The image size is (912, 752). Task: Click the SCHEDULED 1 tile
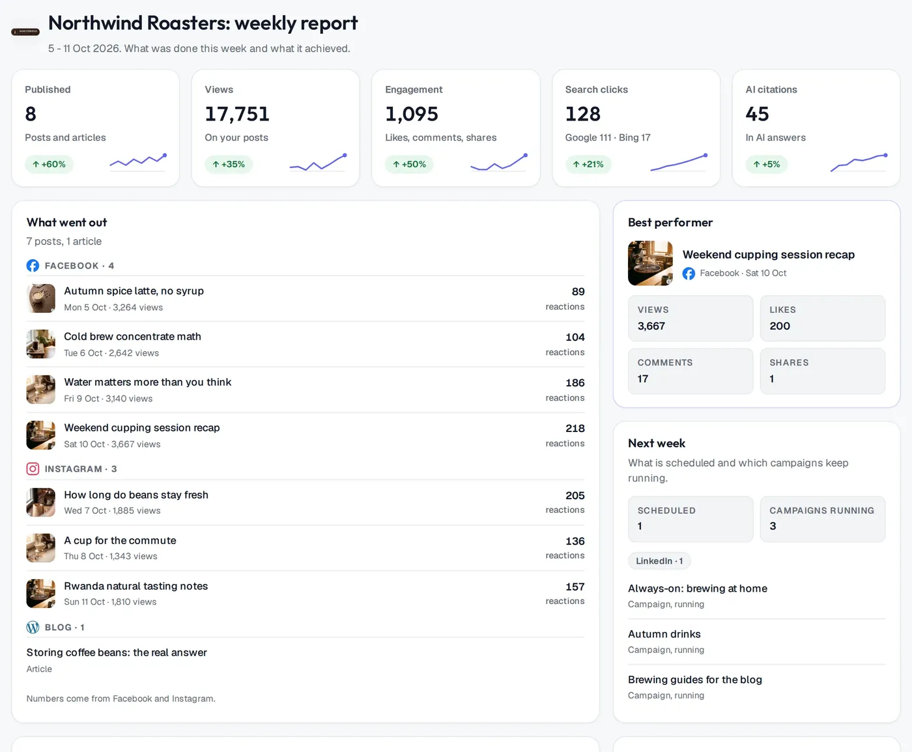pos(691,519)
